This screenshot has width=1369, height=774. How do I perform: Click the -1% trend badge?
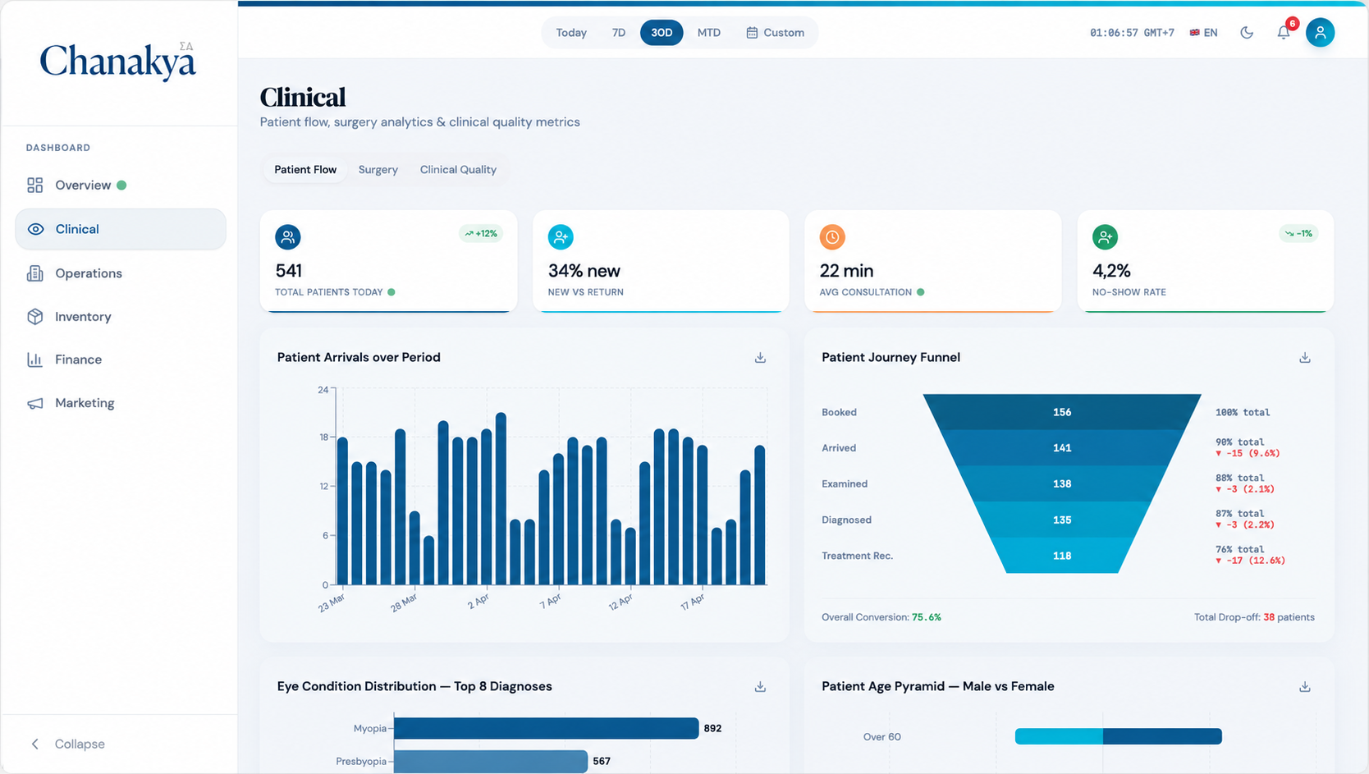(1298, 234)
